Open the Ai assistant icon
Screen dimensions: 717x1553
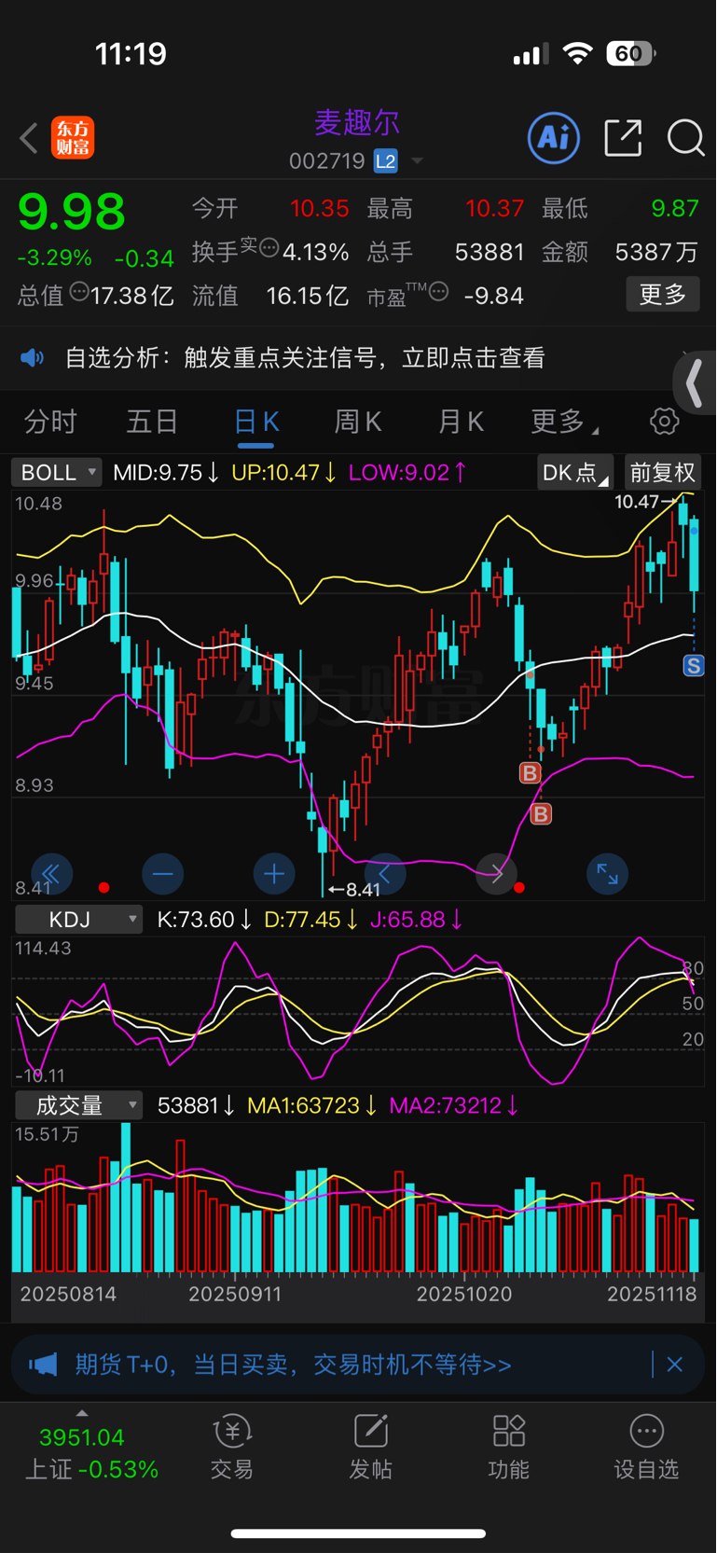tap(554, 138)
